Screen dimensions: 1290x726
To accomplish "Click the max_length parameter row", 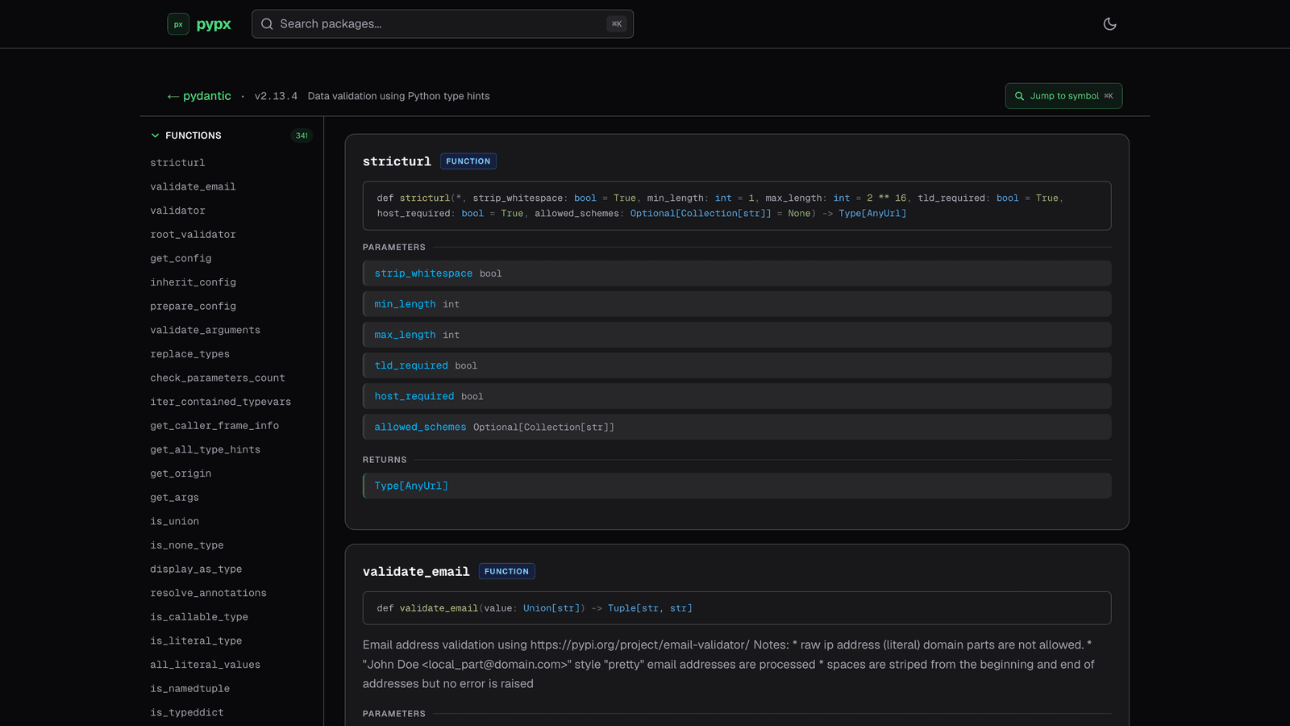I will click(x=737, y=335).
